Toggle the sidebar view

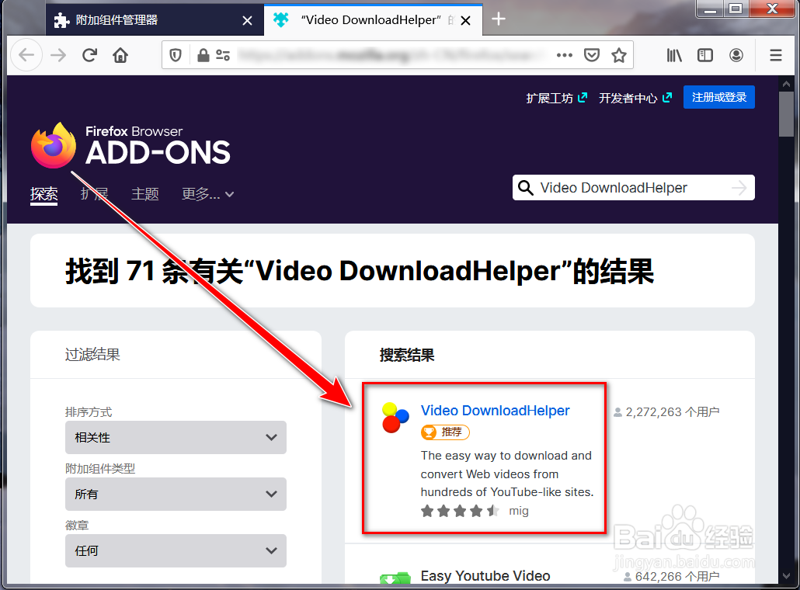point(704,54)
